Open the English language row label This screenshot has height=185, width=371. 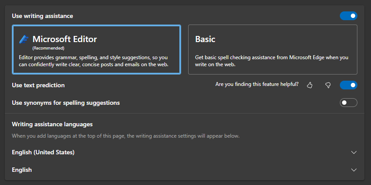[x=22, y=170]
